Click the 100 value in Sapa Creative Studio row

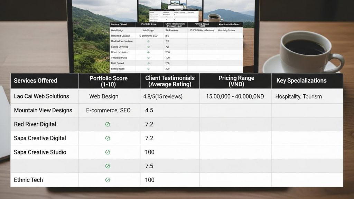pos(150,152)
